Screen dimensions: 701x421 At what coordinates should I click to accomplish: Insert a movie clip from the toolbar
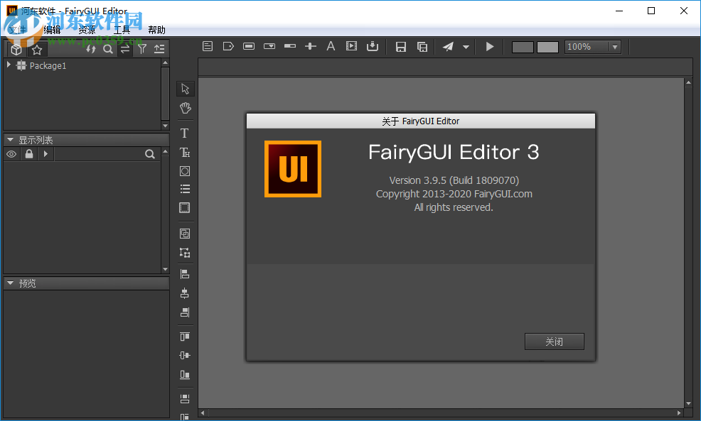click(x=351, y=45)
